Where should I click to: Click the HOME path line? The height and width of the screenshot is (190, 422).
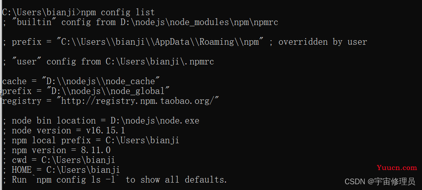pos(61,170)
